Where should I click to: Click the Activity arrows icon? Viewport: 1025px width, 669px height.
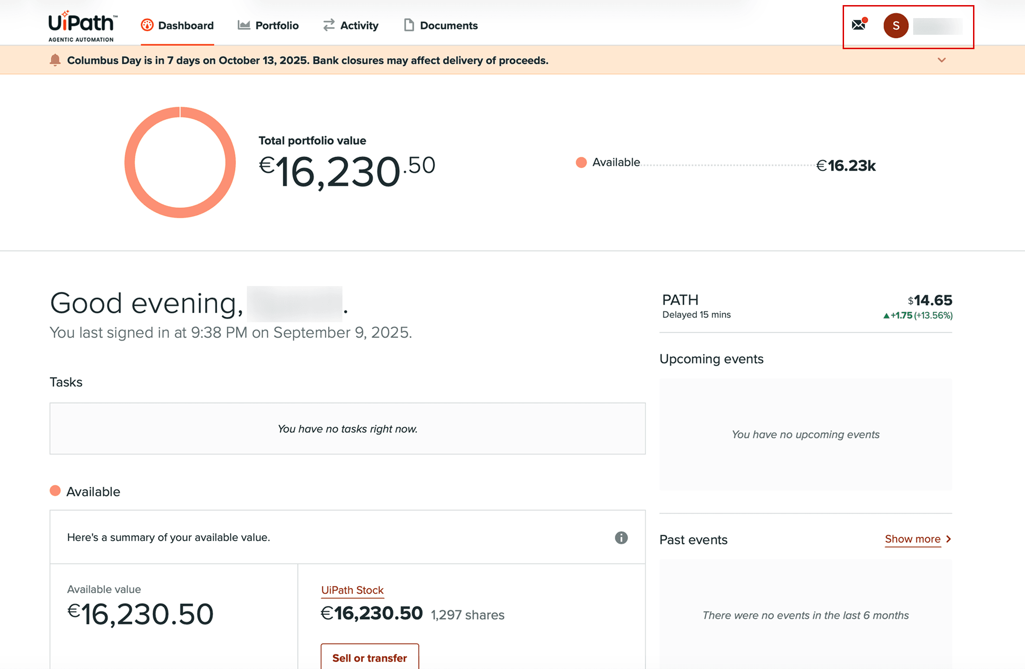pos(329,25)
